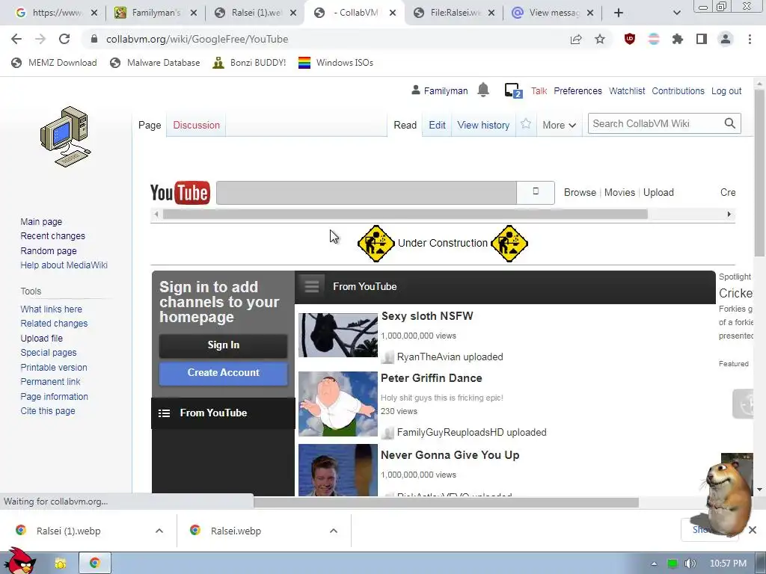The image size is (766, 574).
Task: Click list icon in From YouTube sidebar
Action: [x=164, y=413]
